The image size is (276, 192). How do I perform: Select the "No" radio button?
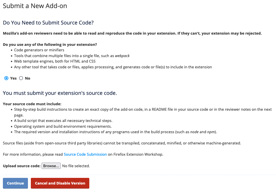click(x=21, y=78)
